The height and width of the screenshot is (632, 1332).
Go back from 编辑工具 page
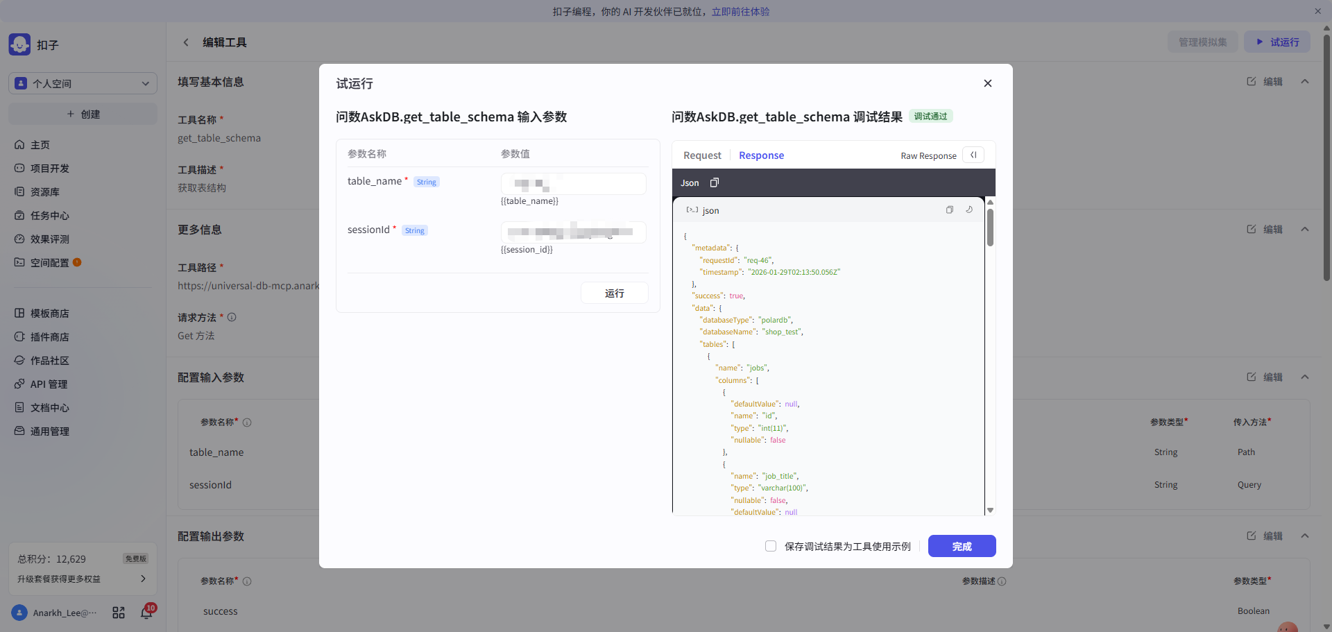pyautogui.click(x=186, y=42)
